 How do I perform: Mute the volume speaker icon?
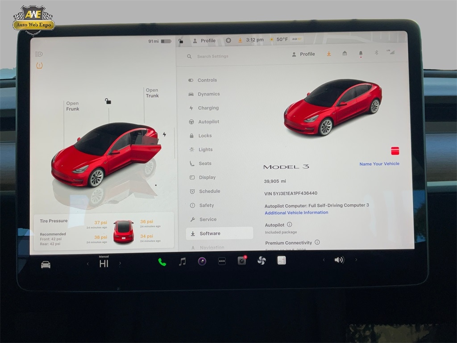click(339, 260)
